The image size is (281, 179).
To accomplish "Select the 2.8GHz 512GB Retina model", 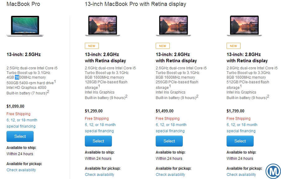I will pos(240,141).
